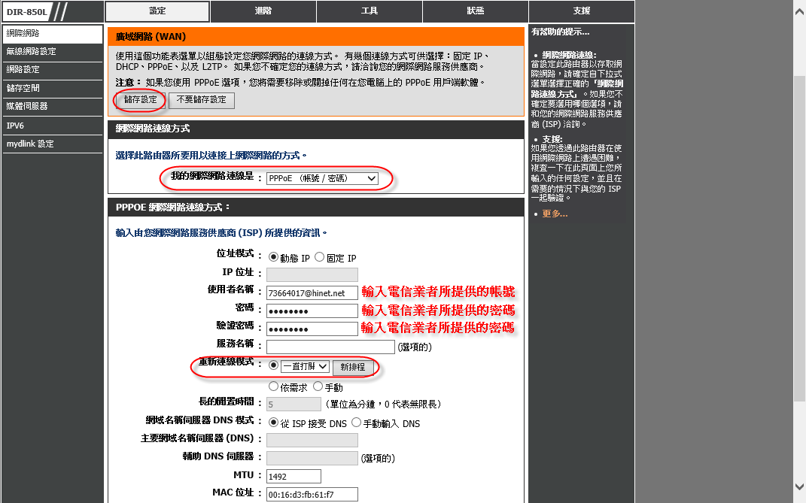Click the MTU input field
This screenshot has width=806, height=503.
(x=294, y=476)
